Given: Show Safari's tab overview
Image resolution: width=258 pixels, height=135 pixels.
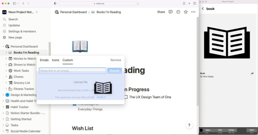Looking at the screenshot, I should (195, 4).
